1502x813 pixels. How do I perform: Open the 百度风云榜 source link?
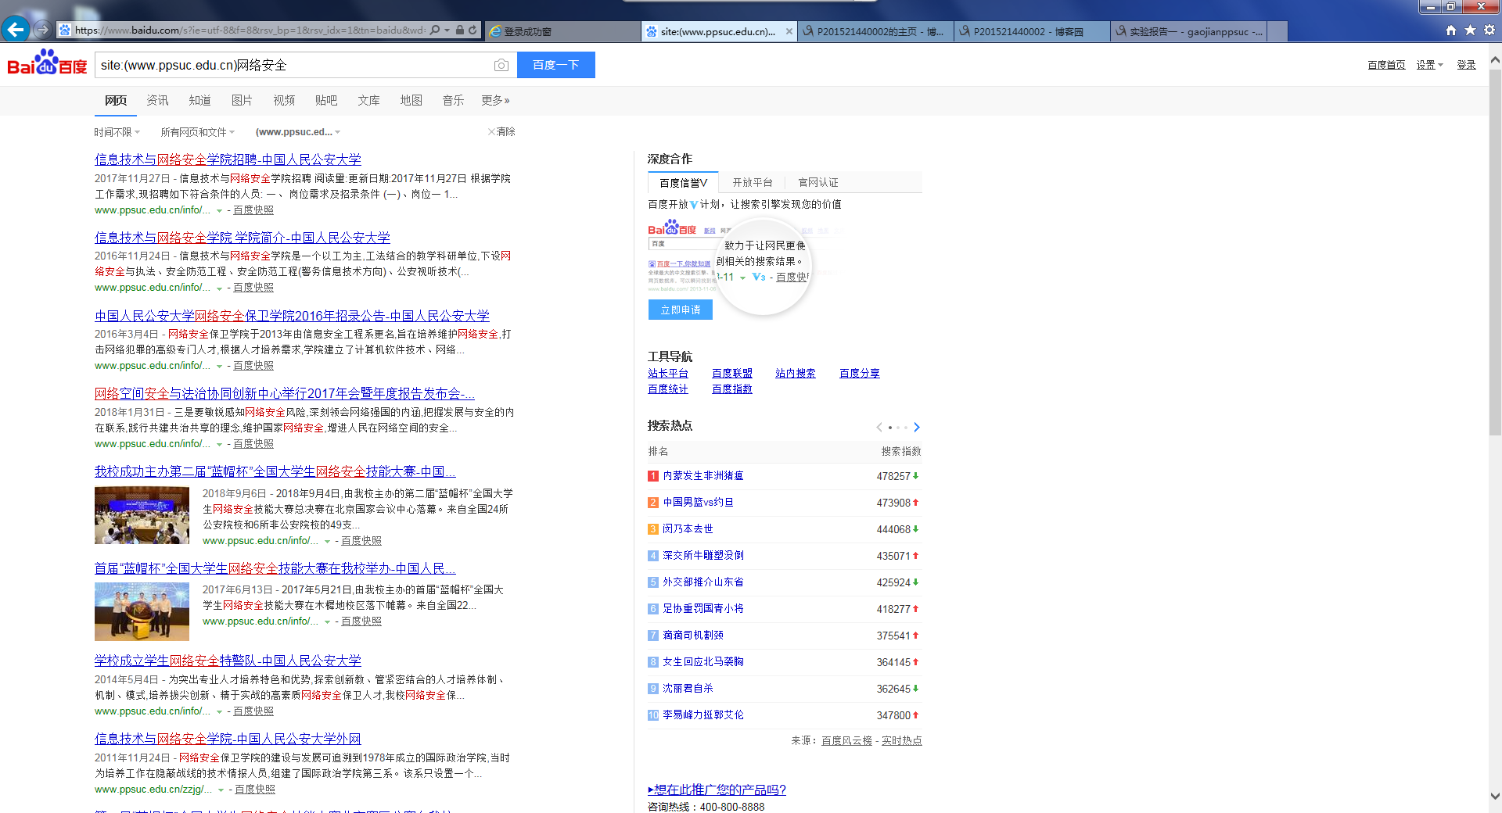(846, 740)
